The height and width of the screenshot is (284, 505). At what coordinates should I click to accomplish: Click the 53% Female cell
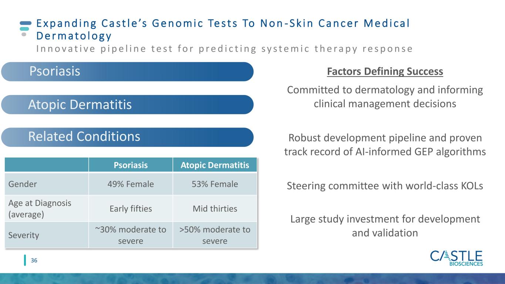point(215,184)
